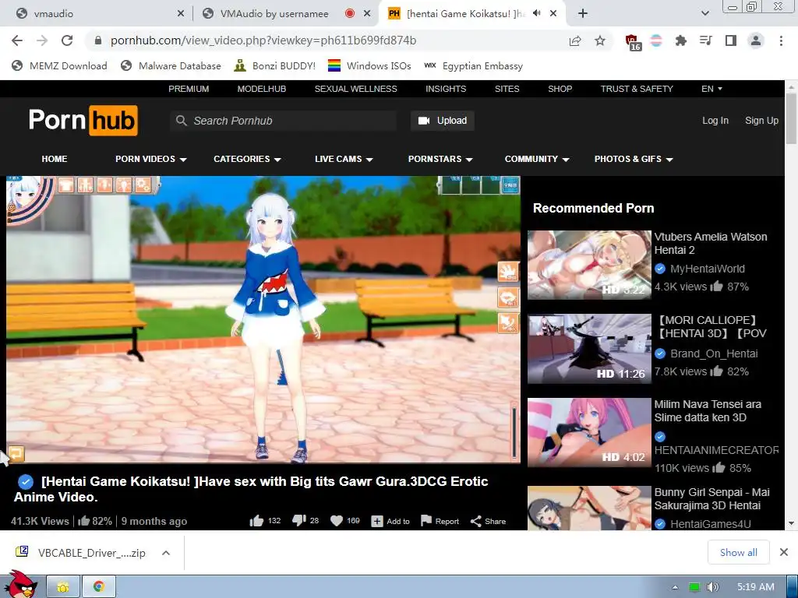Click the striped flag extension icon
The image size is (798, 598).
[656, 40]
